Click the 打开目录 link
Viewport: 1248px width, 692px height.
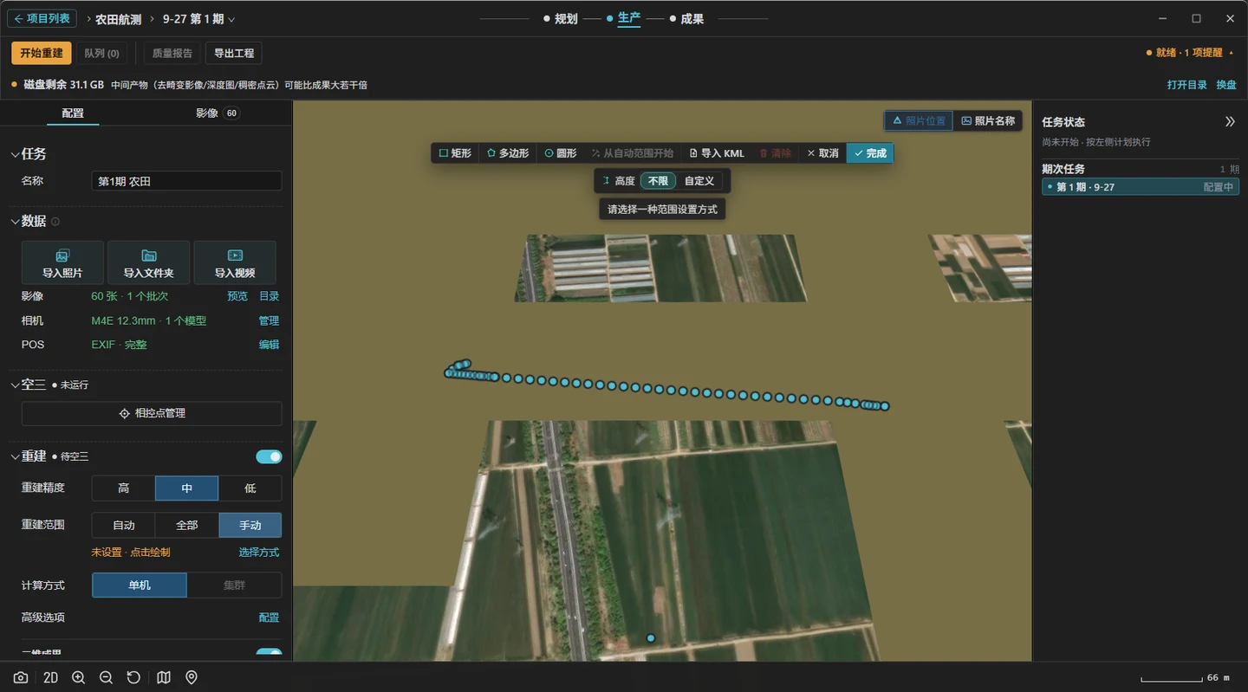coord(1186,85)
